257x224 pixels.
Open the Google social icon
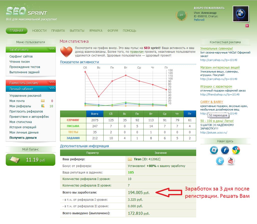coord(236,150)
